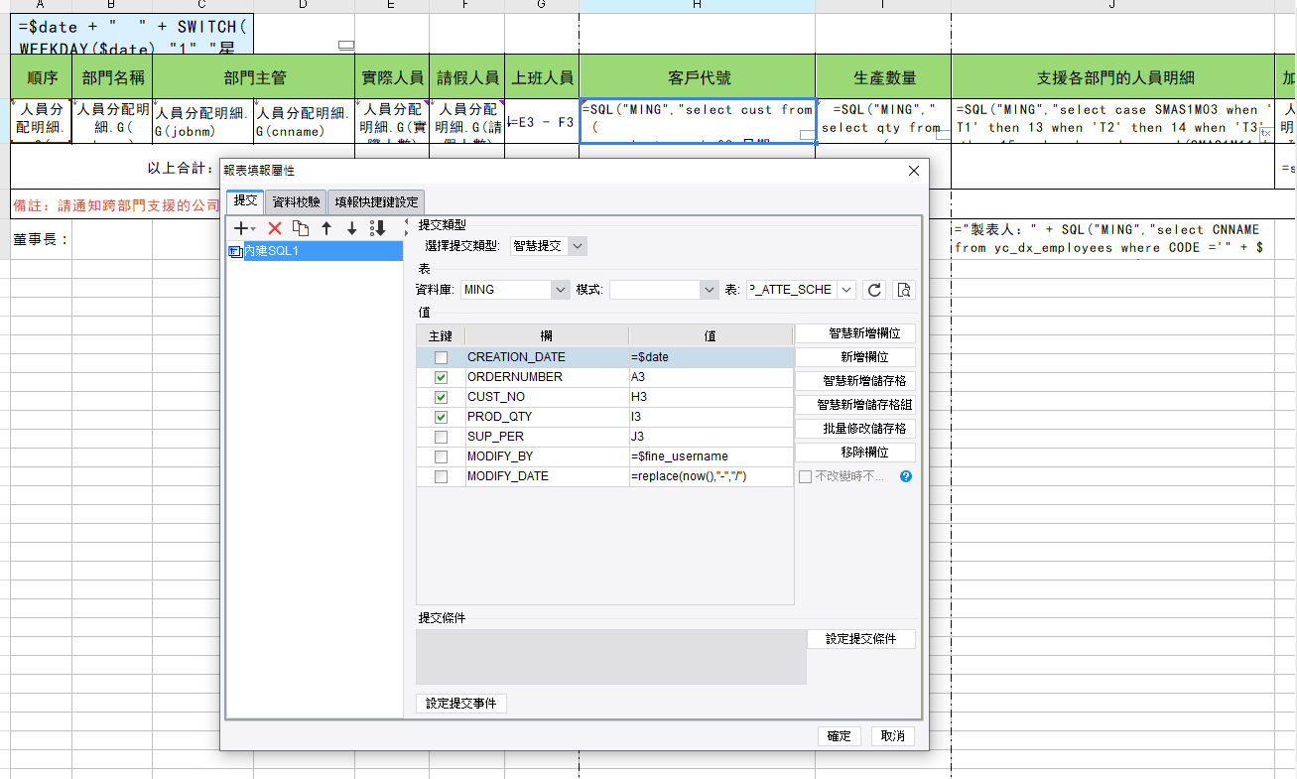Select the 內建SQL1 list entry
The image size is (1297, 779).
[x=316, y=251]
